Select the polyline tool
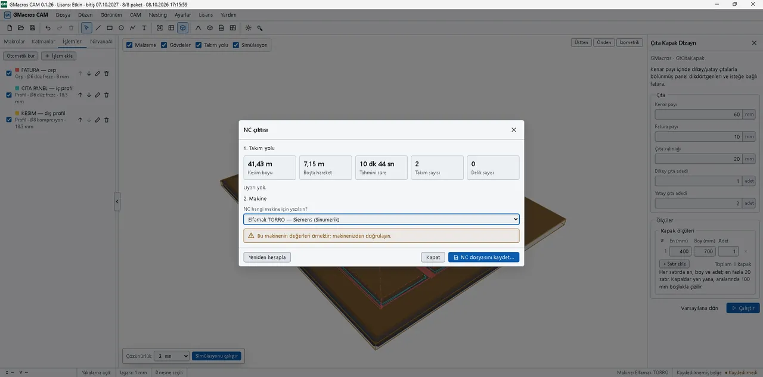Screen dimensions: 763x377 point(132,28)
